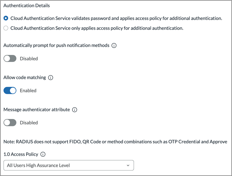The height and width of the screenshot is (176, 232).
Task: Click the Access Policy dropdown chevron arrow
Action: 128,165
